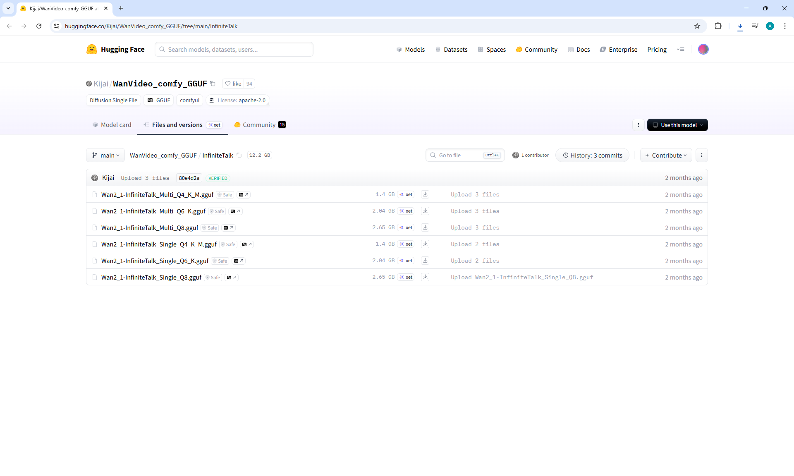Open the Wan2_1-InfiniteTalk_Single_Q8.gguf file link
The image size is (794, 476).
(x=151, y=277)
